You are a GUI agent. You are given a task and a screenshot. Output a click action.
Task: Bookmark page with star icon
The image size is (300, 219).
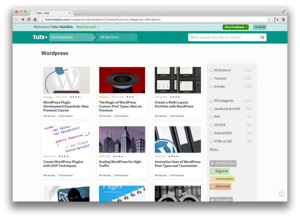coord(269,19)
